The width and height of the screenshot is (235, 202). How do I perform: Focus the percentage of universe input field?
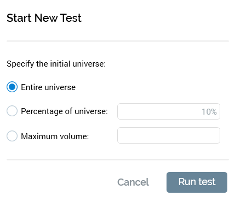point(169,111)
